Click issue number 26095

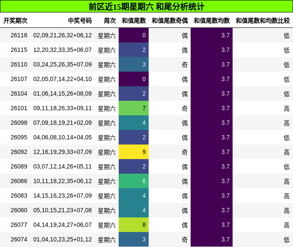point(19,137)
